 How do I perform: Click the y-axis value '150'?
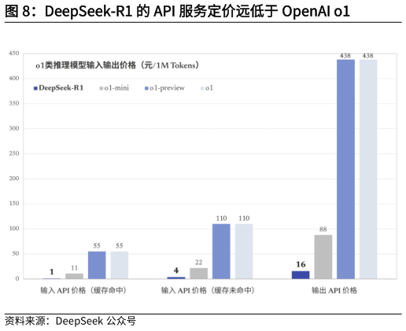pos(14,203)
